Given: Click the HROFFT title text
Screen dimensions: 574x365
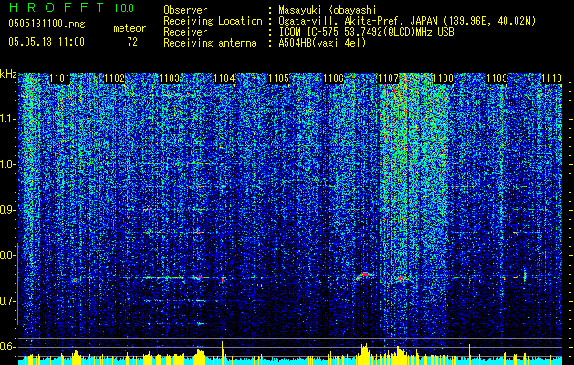Looking at the screenshot, I should point(57,7).
